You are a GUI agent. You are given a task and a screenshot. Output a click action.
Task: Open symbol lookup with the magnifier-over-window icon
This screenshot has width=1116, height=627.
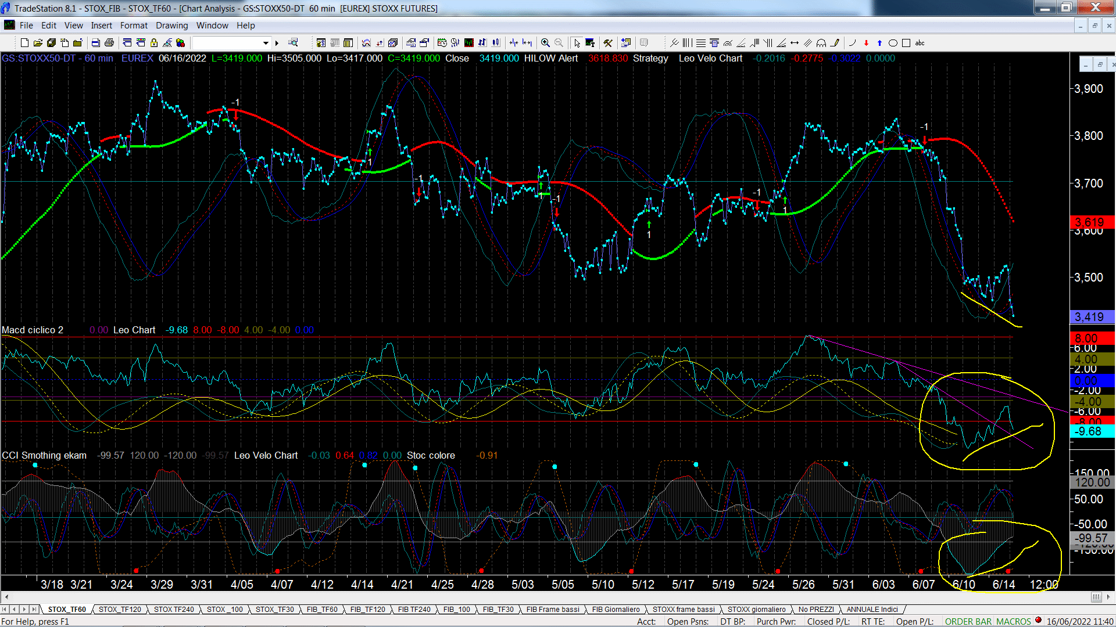pyautogui.click(x=294, y=42)
